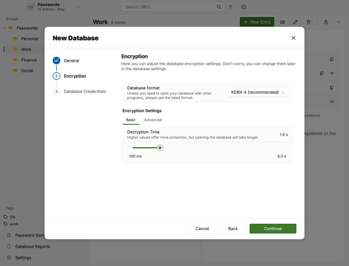
Task: Cancel the New Database wizard
Action: pos(202,228)
